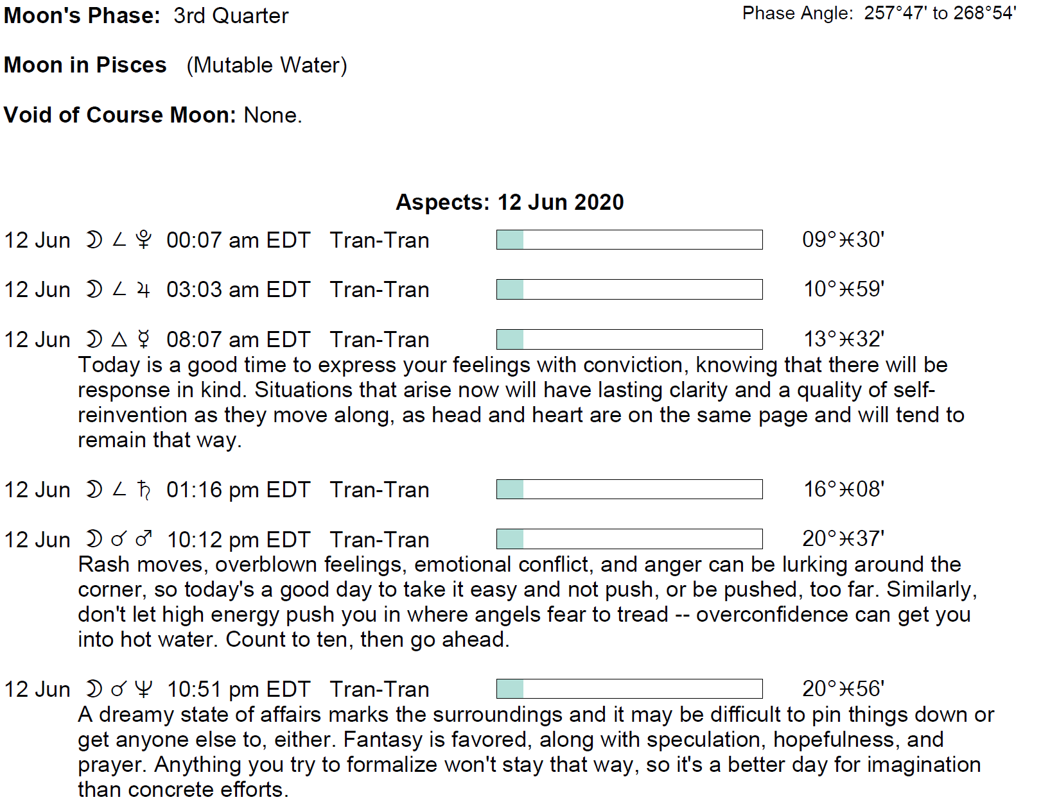The height and width of the screenshot is (802, 1050).
Task: Click the Phase Angle value at top right
Action: 940,13
